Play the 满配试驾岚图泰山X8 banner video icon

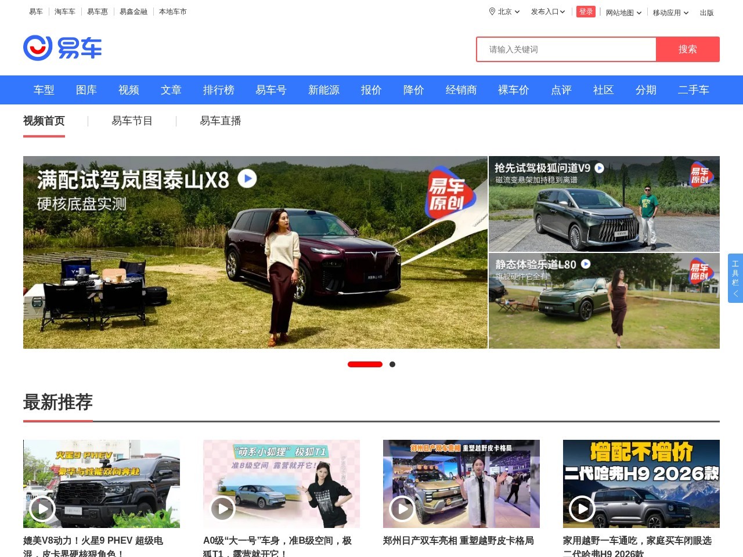[x=247, y=178]
